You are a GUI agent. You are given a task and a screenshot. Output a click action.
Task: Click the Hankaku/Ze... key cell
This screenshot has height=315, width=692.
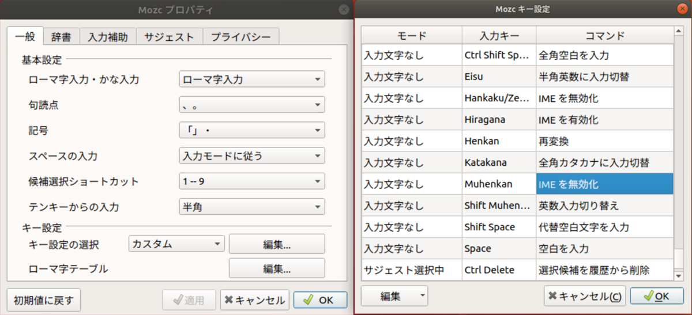coord(499,98)
